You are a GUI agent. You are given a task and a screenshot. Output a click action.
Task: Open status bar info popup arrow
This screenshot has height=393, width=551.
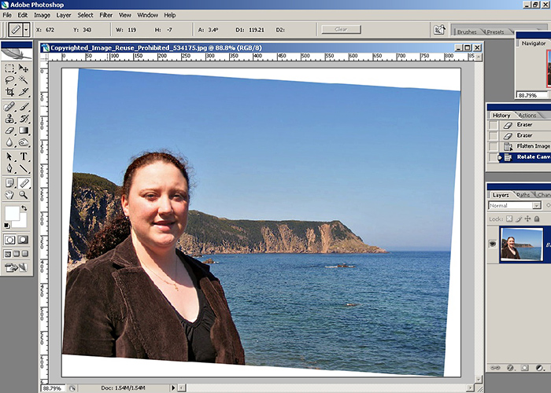173,387
